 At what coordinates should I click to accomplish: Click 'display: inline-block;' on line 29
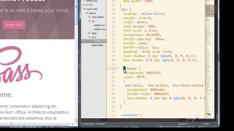point(144,14)
